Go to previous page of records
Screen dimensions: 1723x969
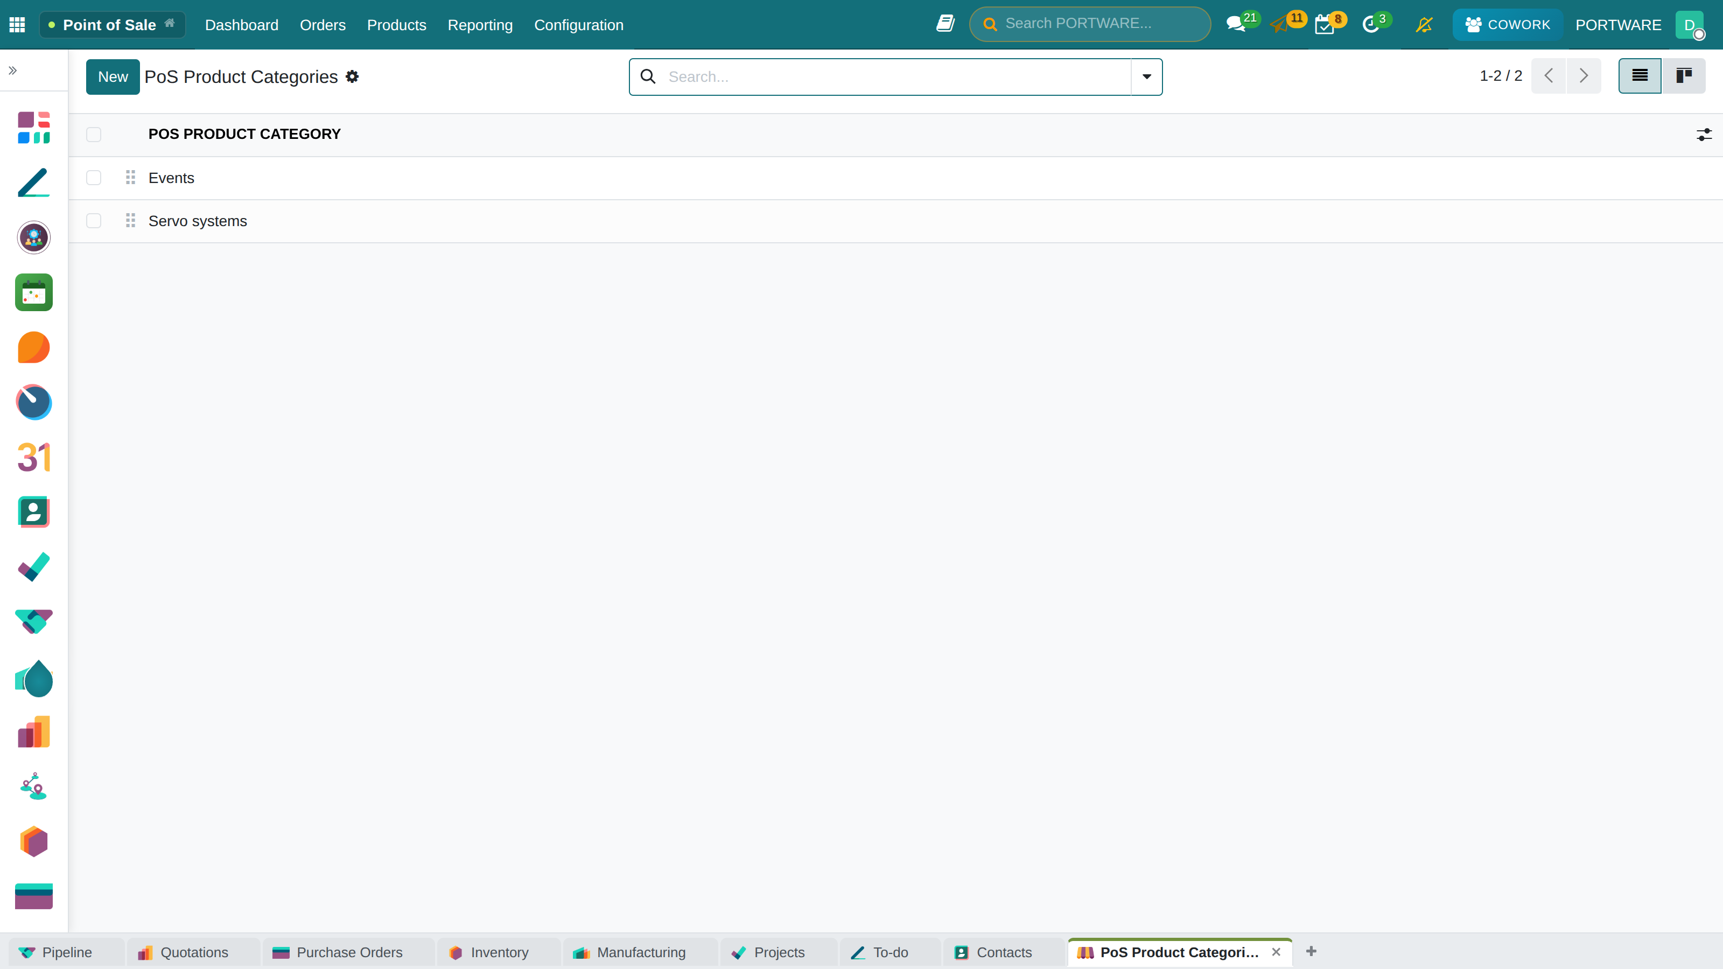1549,75
